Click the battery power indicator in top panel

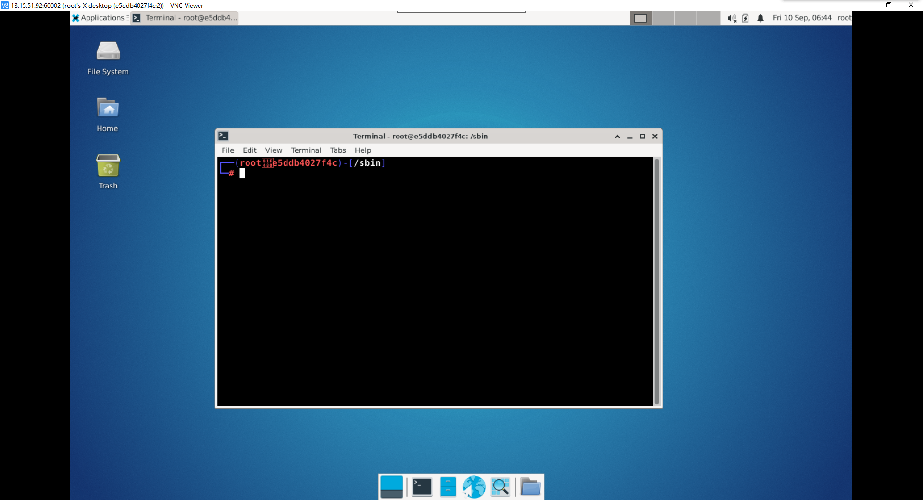[746, 18]
